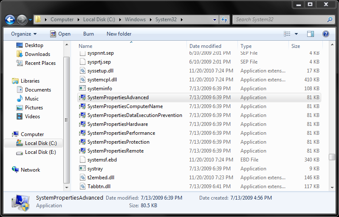The image size is (339, 217).
Task: Expand arrow between Computer and Local Disk
Action: [79, 19]
